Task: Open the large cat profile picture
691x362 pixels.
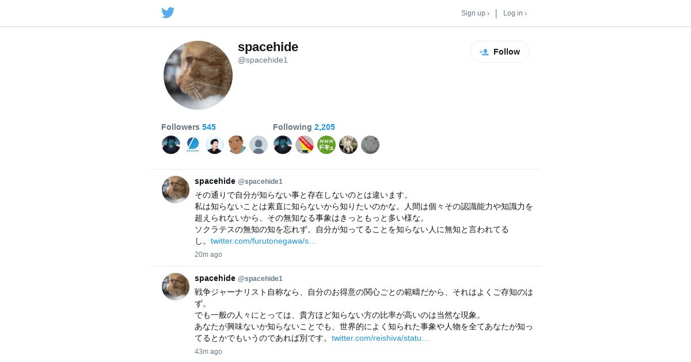Action: click(198, 75)
